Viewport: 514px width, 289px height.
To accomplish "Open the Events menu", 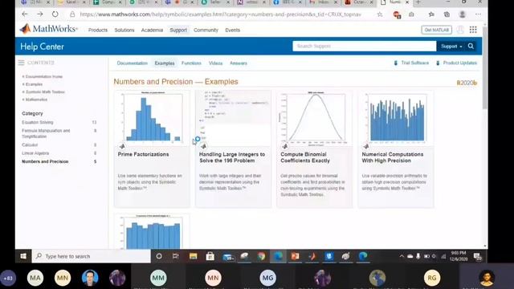I will click(232, 30).
